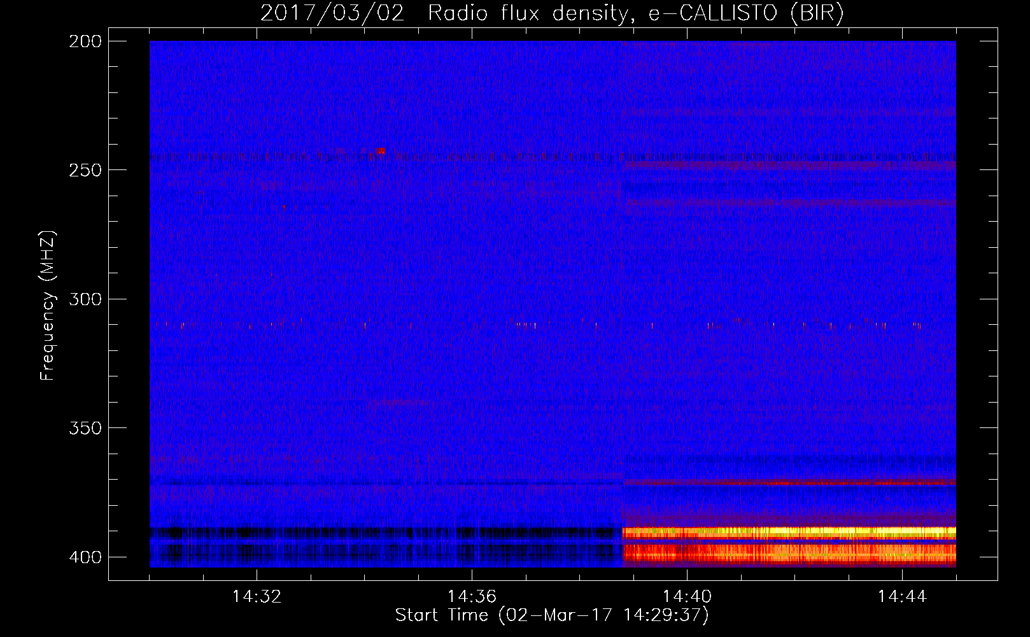Click the 14:32 time tick label
The width and height of the screenshot is (1030, 637).
(257, 597)
